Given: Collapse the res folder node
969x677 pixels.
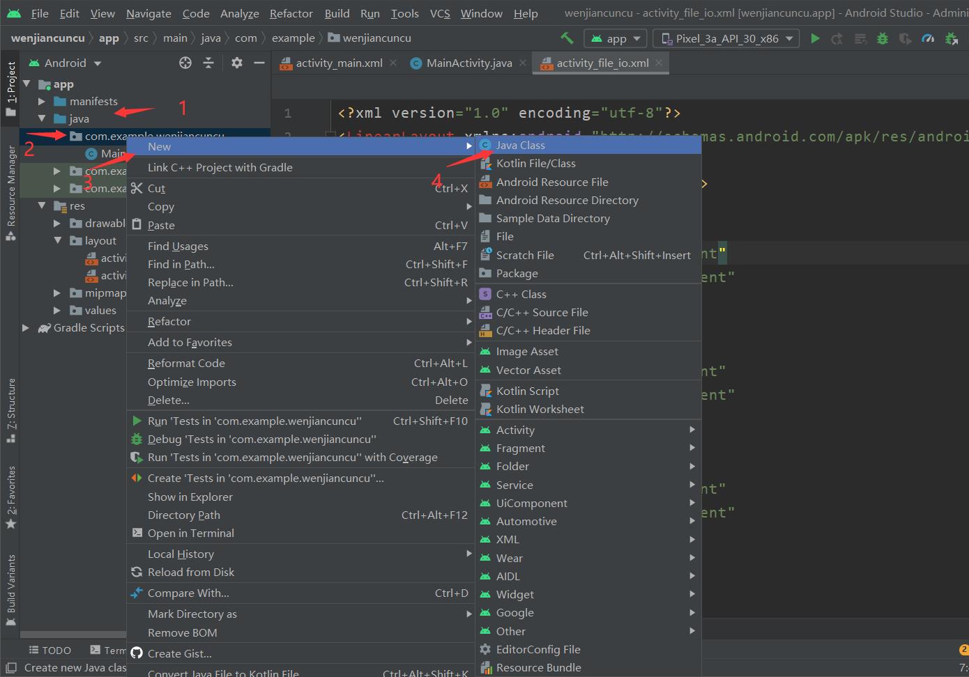Looking at the screenshot, I should pos(42,205).
